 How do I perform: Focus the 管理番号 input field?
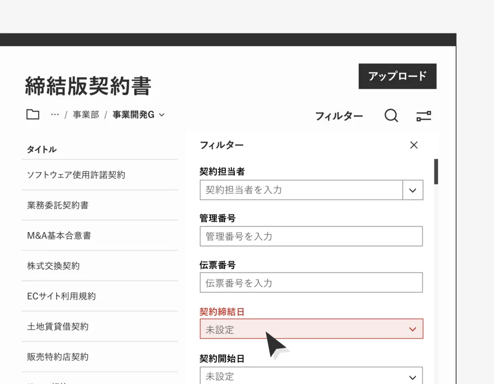(x=311, y=236)
